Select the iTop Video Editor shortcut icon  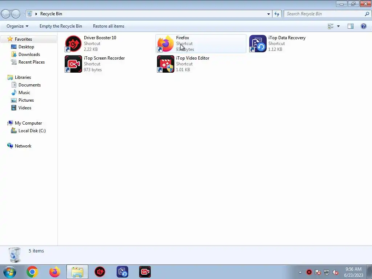[x=165, y=64]
